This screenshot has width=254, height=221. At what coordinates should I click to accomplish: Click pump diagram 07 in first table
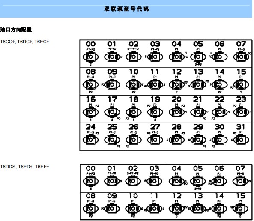(x=241, y=57)
